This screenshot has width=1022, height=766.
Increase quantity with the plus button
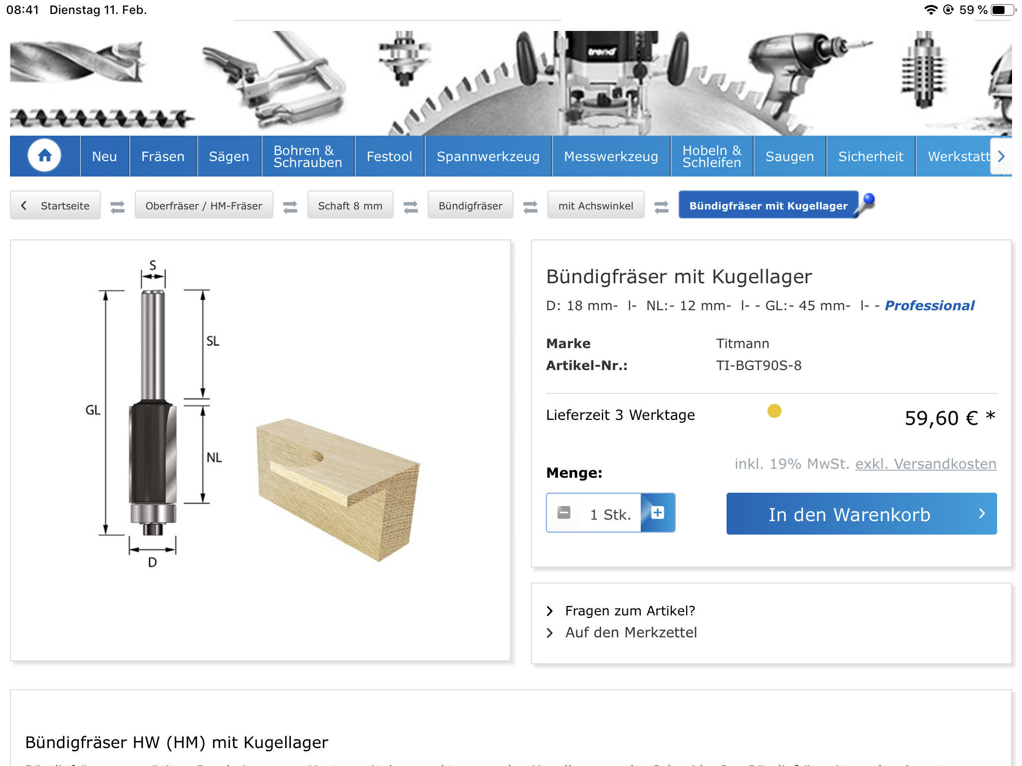tap(658, 513)
